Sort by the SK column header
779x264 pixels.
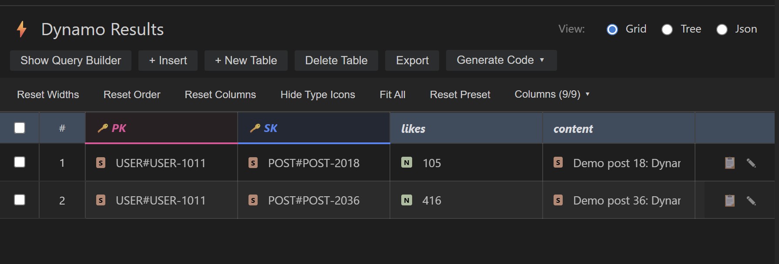click(314, 128)
